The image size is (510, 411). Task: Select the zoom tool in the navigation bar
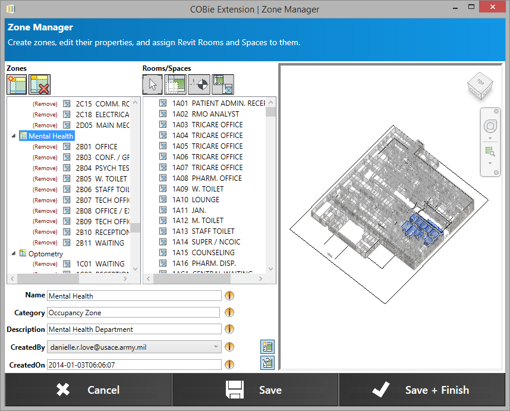(490, 150)
